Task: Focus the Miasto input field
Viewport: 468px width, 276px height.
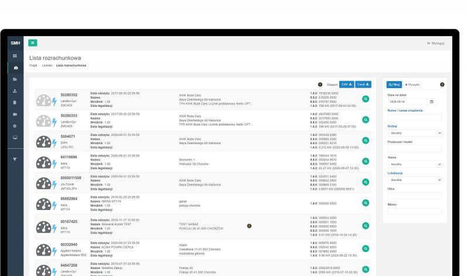Action: [415, 211]
